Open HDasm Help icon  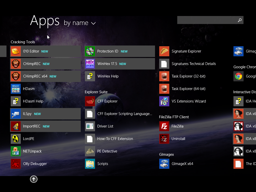click(x=16, y=101)
